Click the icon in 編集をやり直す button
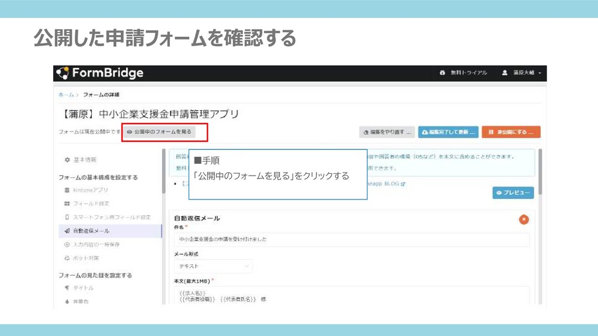Viewport: 598px width, 336px height. (366, 132)
